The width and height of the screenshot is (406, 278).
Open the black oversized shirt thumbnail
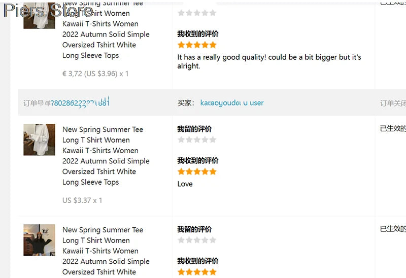[39, 240]
